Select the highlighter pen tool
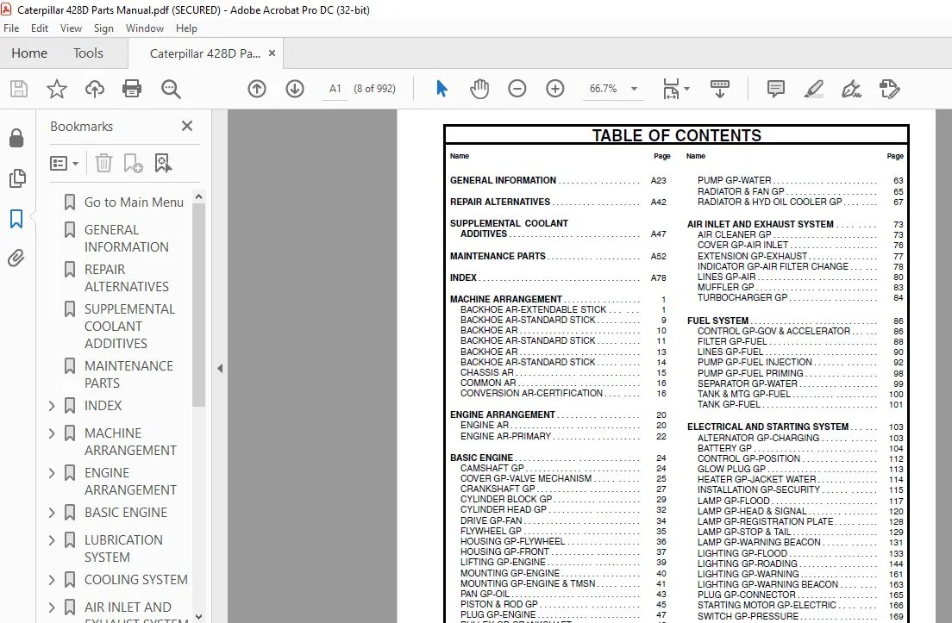Image resolution: width=952 pixels, height=623 pixels. pos(813,89)
